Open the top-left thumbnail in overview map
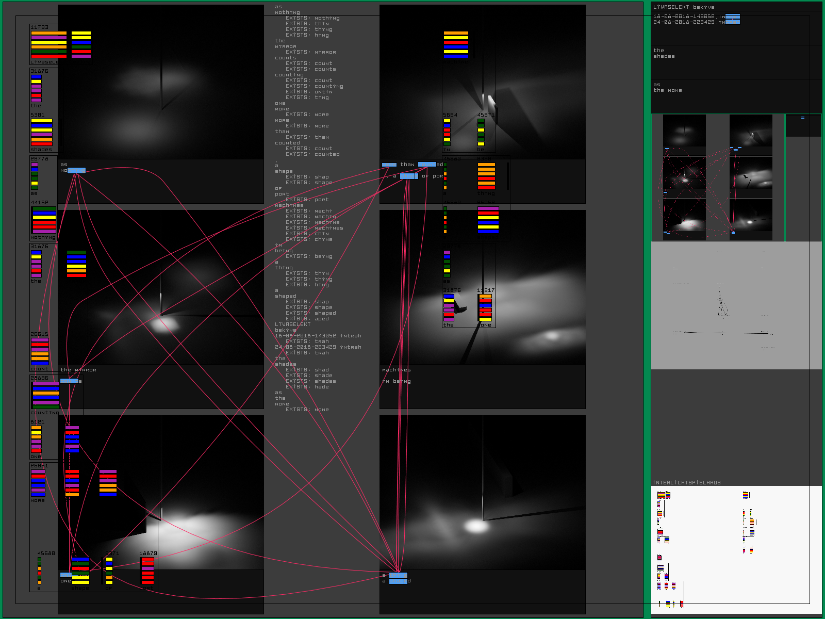The width and height of the screenshot is (825, 619). tap(684, 131)
